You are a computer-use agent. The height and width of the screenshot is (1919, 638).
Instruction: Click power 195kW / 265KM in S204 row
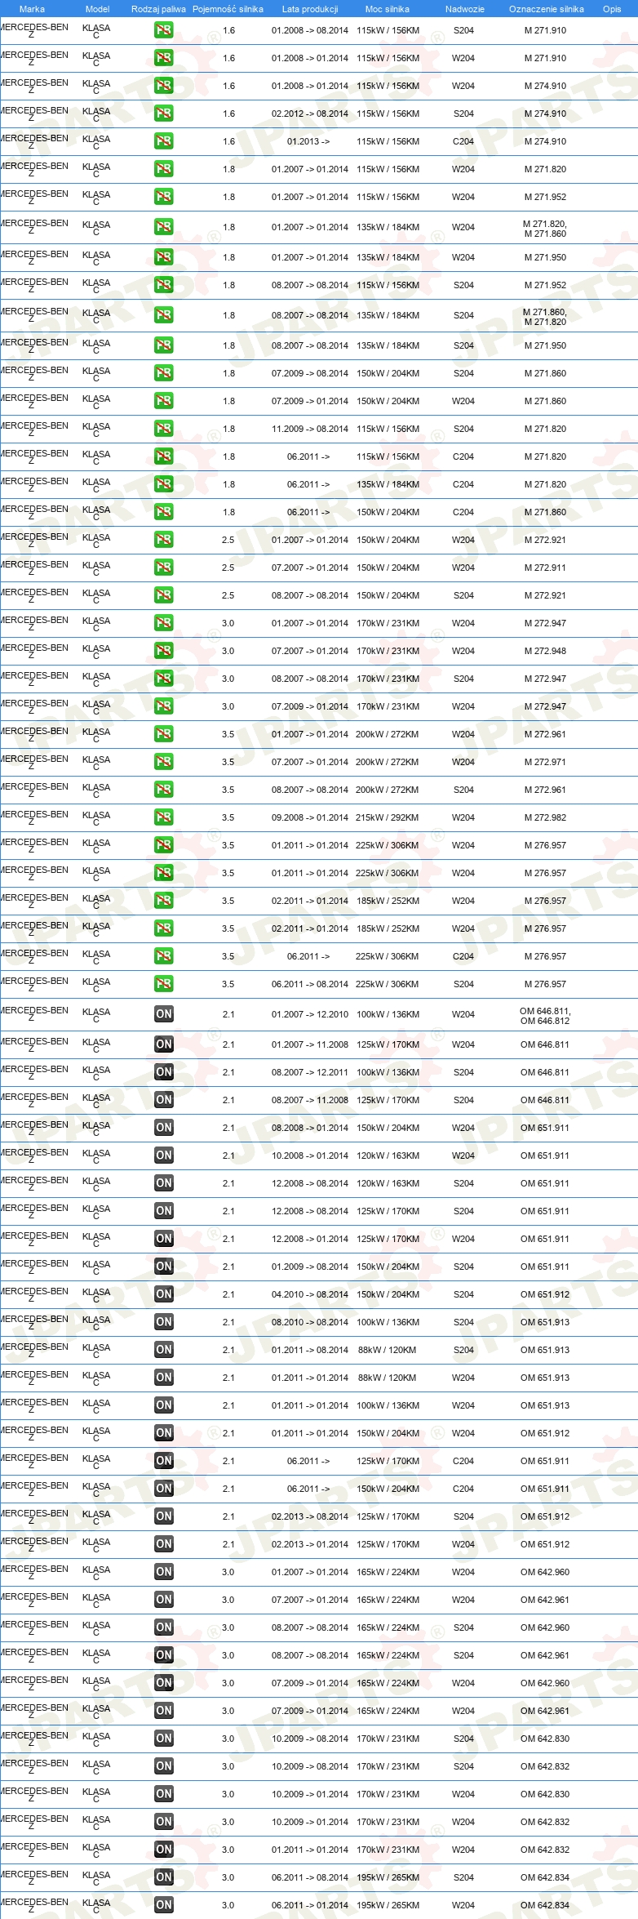point(388,1877)
